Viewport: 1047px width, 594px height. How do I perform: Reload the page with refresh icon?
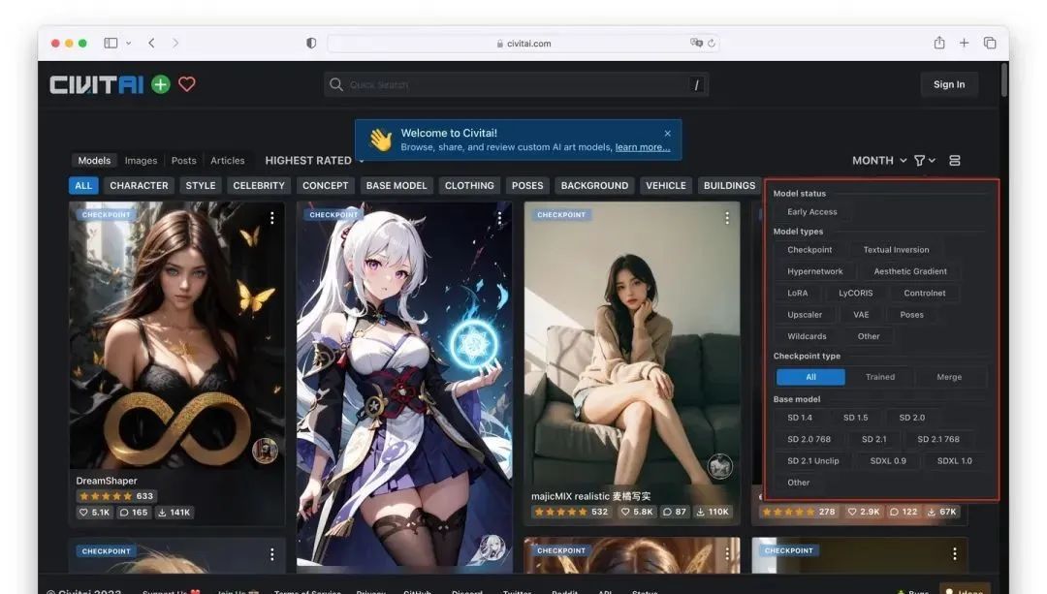click(x=712, y=43)
